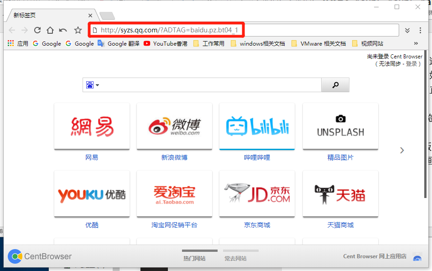The image size is (432, 271).
Task: Maximize the Cent Browser window
Action: click(397, 7)
